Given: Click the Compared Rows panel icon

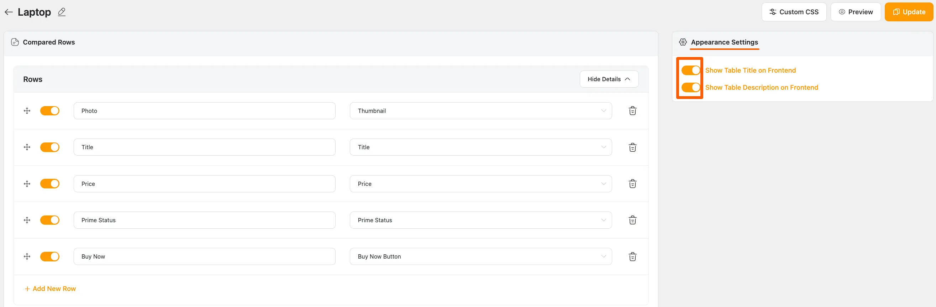Looking at the screenshot, I should 15,42.
